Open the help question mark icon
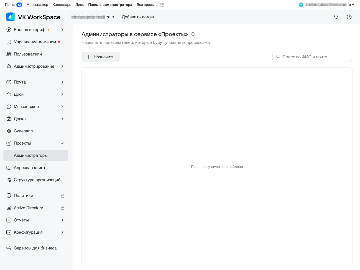This screenshot has width=360, height=270. (349, 17)
